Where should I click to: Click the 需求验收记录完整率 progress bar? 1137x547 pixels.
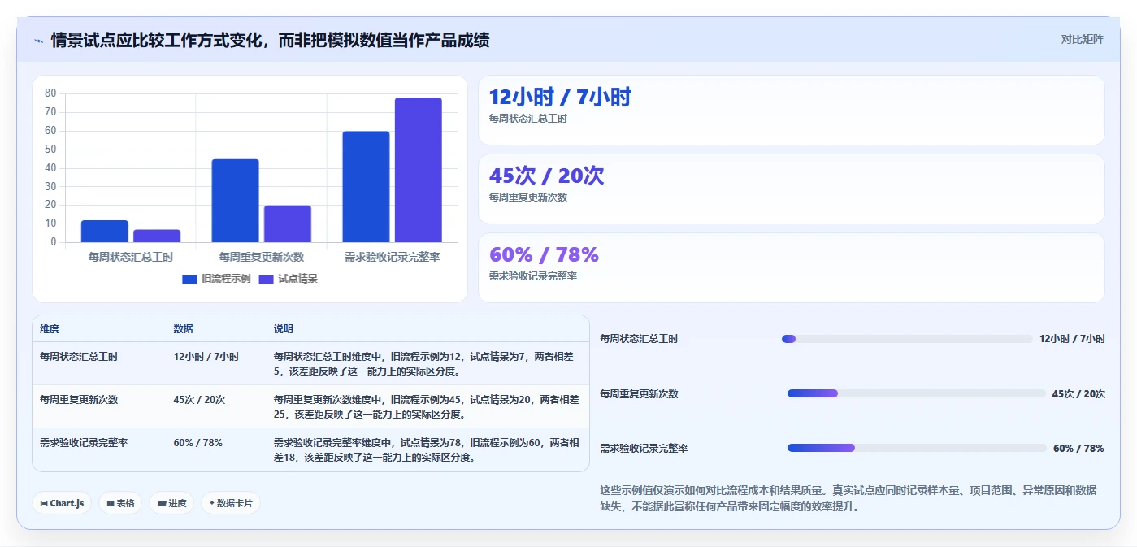click(x=917, y=448)
